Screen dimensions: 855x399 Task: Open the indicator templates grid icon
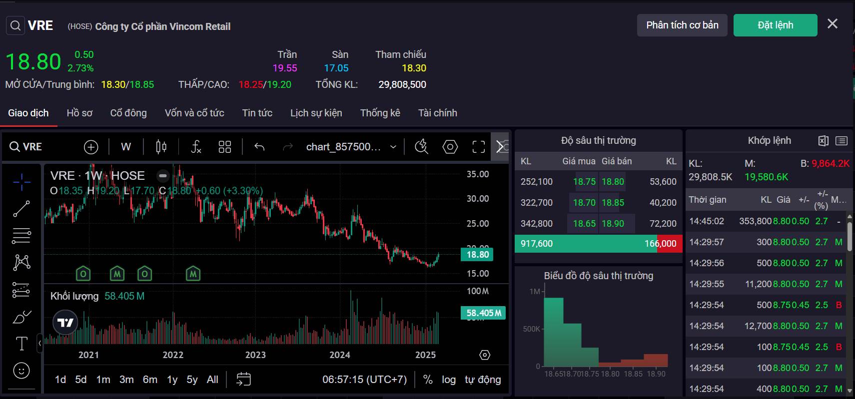pos(225,147)
